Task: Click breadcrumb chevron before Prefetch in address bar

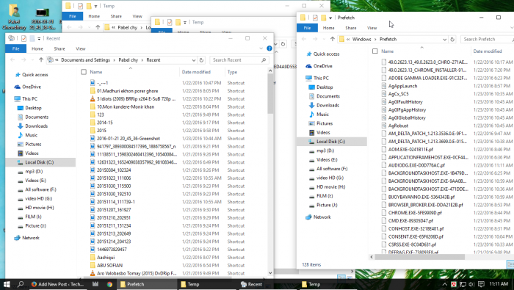Action: [x=375, y=40]
